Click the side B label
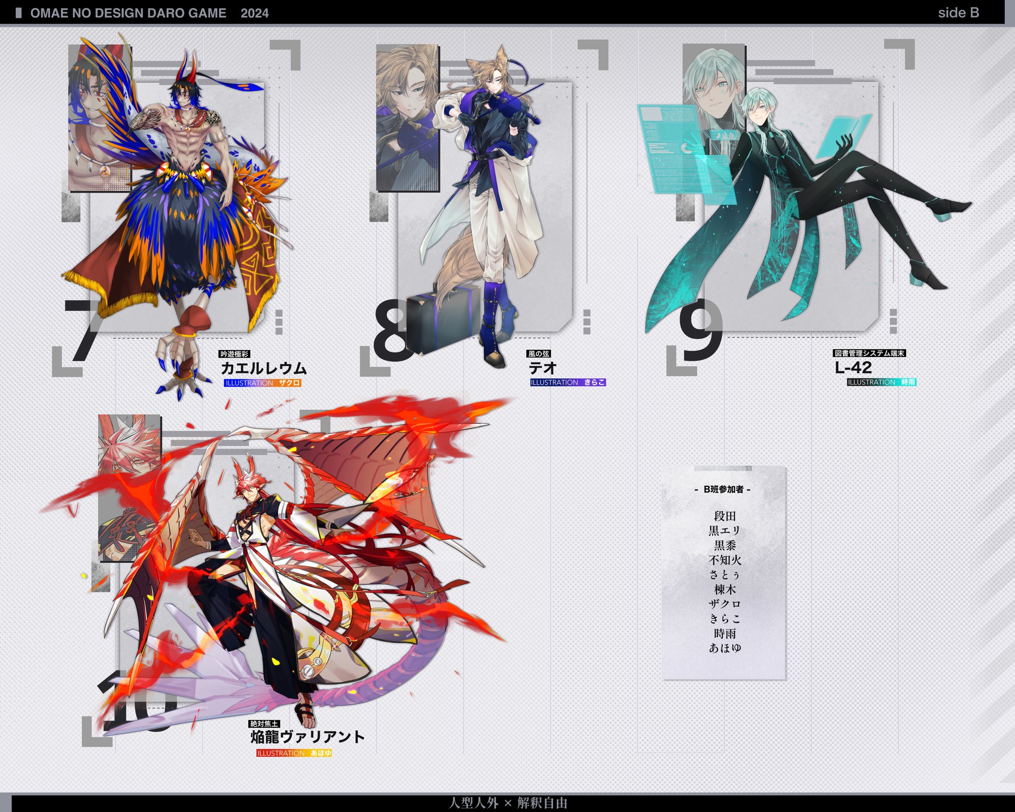This screenshot has width=1015, height=812. pyautogui.click(x=958, y=13)
